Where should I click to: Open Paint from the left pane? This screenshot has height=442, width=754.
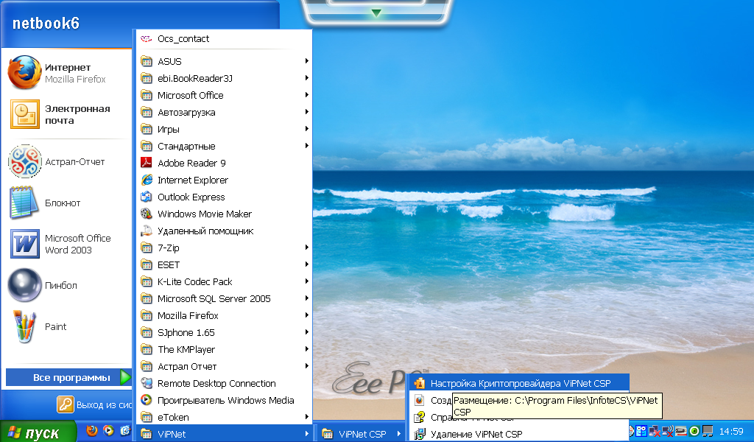[66, 326]
